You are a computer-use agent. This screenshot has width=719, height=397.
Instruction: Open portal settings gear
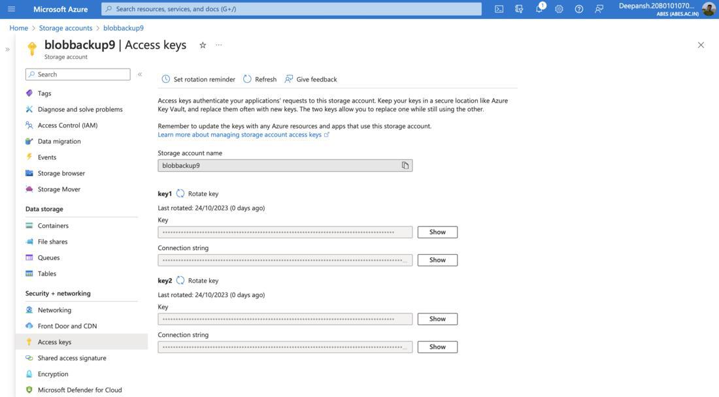559,9
